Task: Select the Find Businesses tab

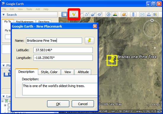Action: coord(25,22)
